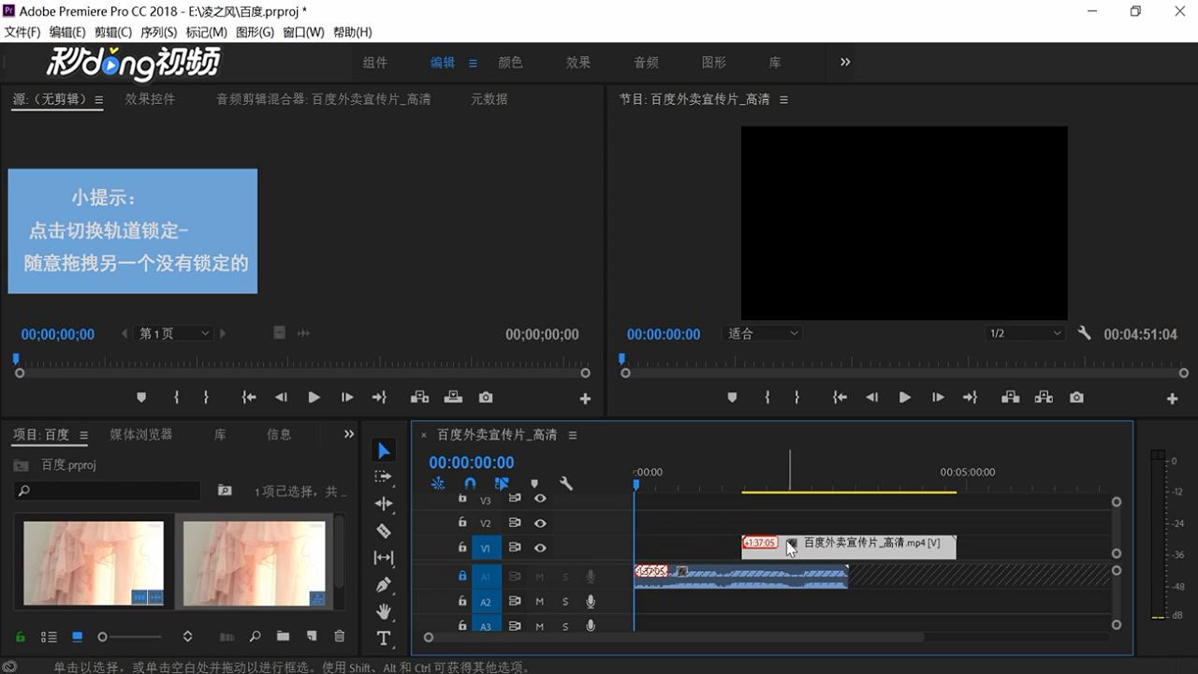Click New Item icon in Project panel

312,637
